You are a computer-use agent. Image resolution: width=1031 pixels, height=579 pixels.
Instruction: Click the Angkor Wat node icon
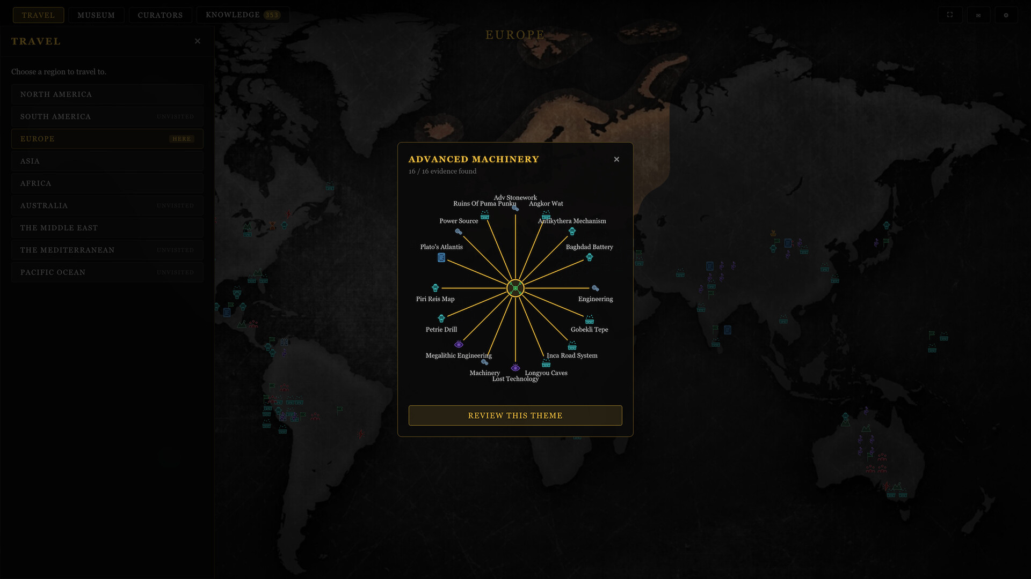pyautogui.click(x=546, y=215)
